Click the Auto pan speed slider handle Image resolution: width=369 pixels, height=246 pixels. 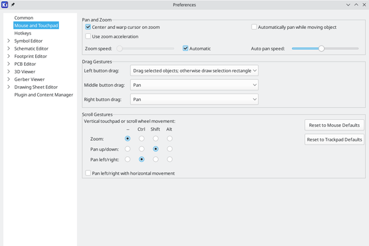[321, 49]
